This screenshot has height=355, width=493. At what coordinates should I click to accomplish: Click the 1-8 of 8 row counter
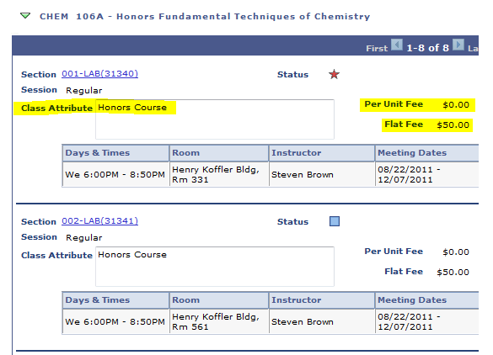(x=427, y=48)
